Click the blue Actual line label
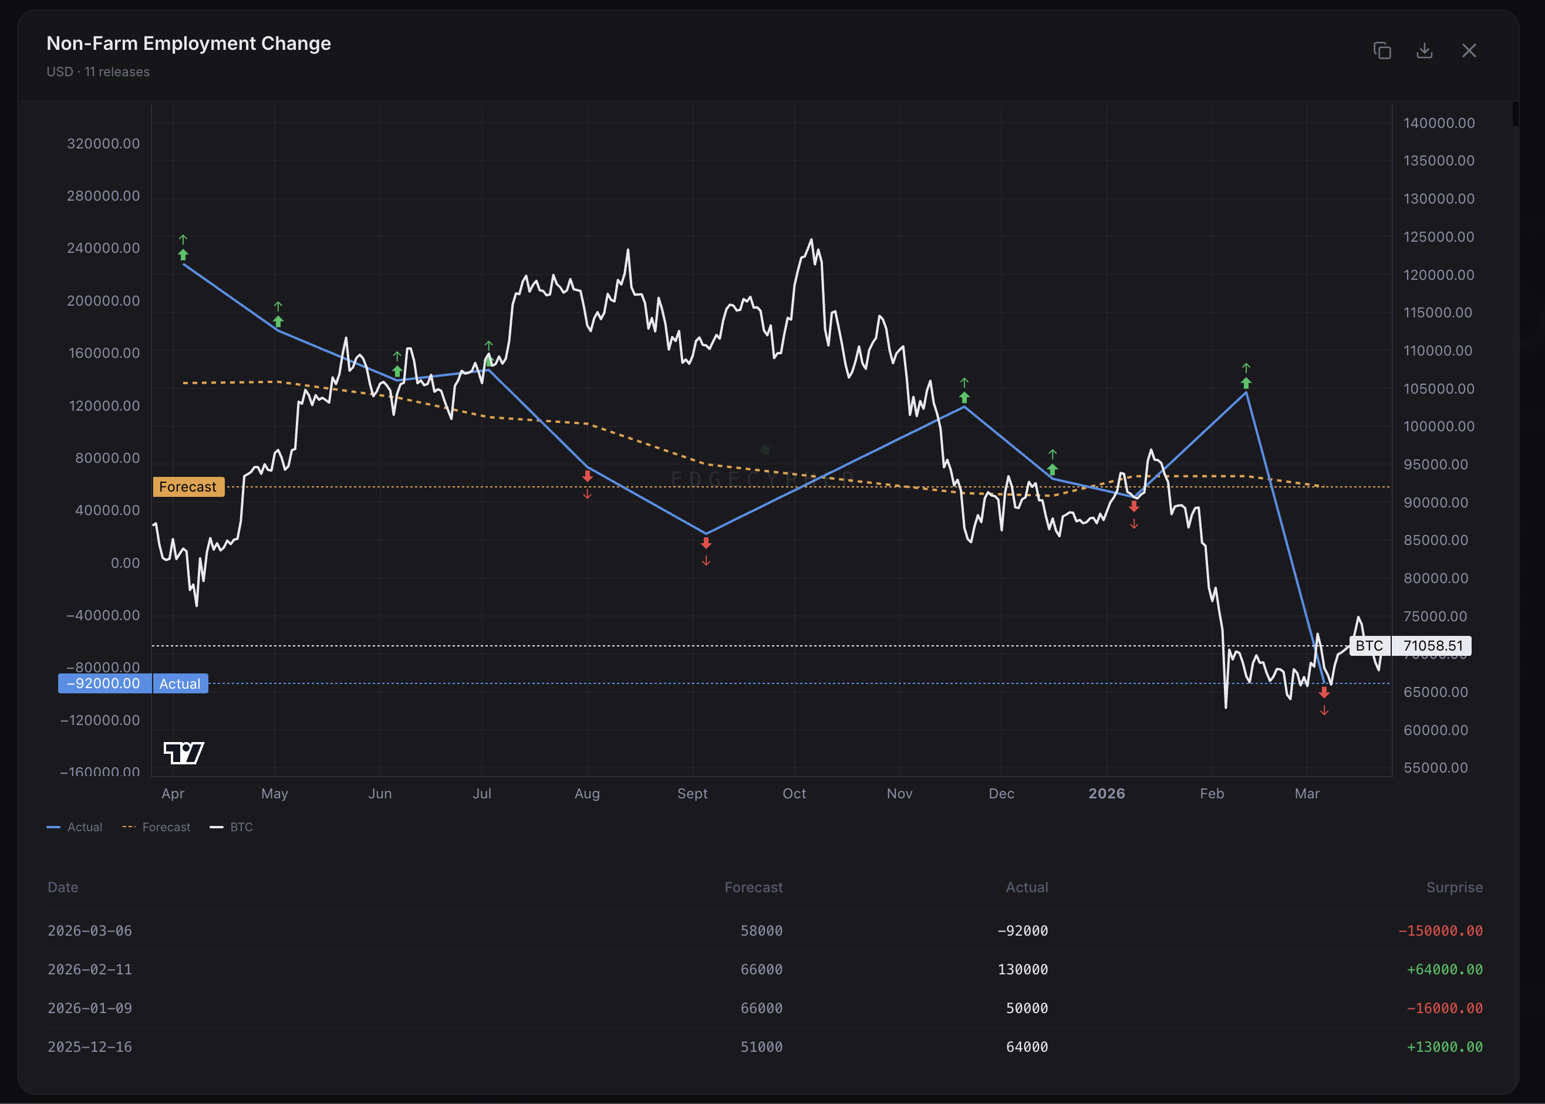This screenshot has width=1545, height=1104. coord(180,684)
